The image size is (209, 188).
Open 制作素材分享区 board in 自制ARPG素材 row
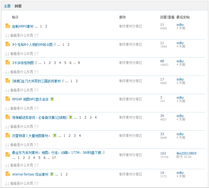click(131, 26)
